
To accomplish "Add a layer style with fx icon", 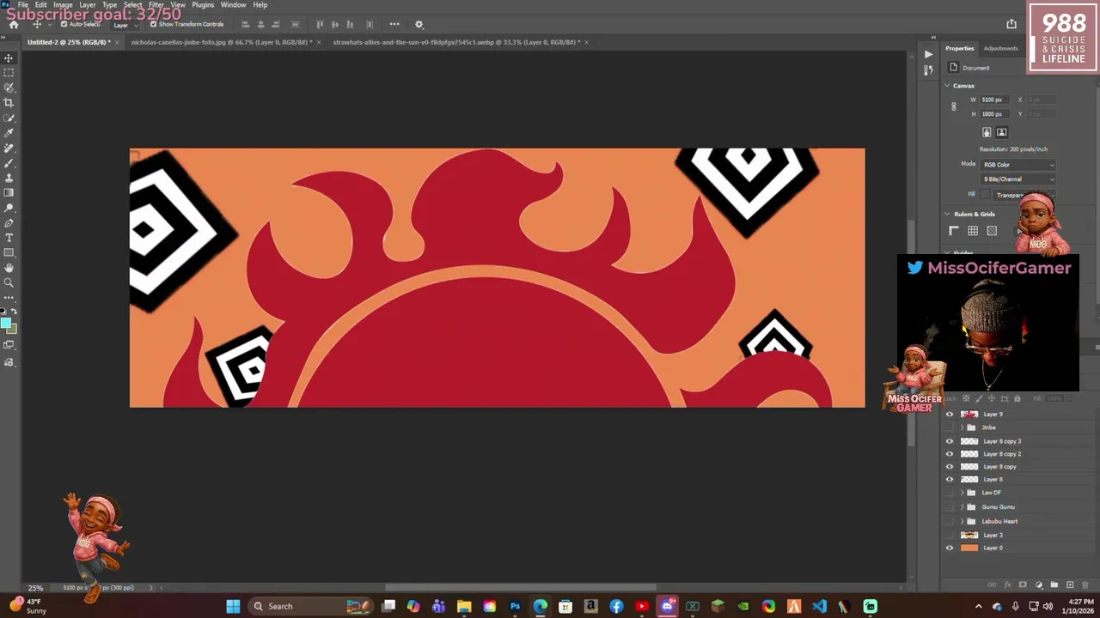I will point(1008,585).
